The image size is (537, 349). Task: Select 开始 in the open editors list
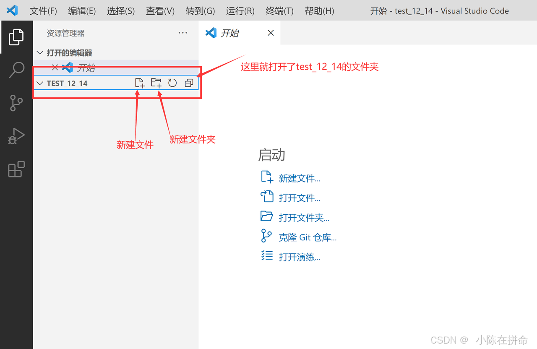116,68
